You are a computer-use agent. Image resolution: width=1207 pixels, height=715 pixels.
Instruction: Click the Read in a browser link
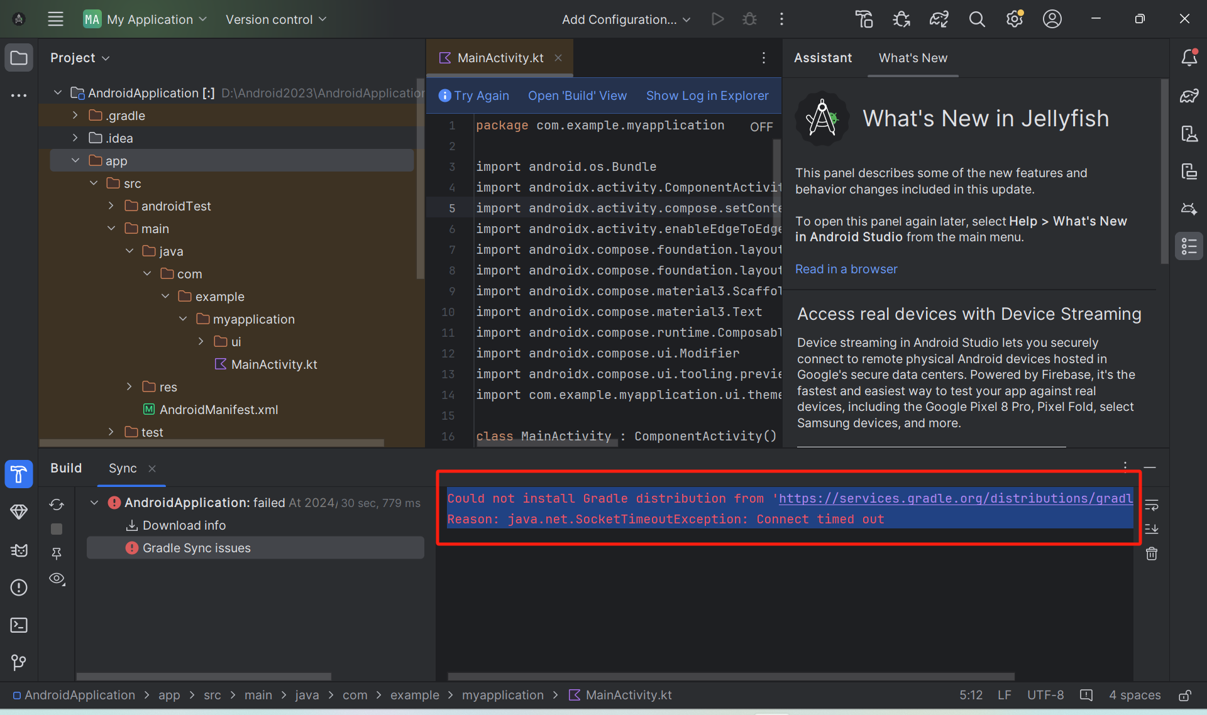coord(846,269)
